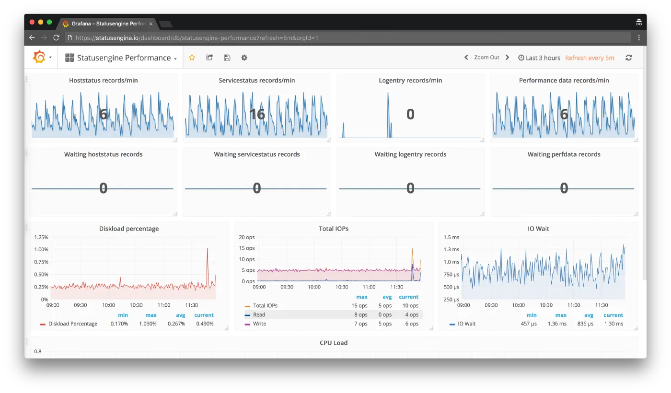This screenshot has width=671, height=393.
Task: Open the Grafana logo main menu
Action: click(39, 57)
